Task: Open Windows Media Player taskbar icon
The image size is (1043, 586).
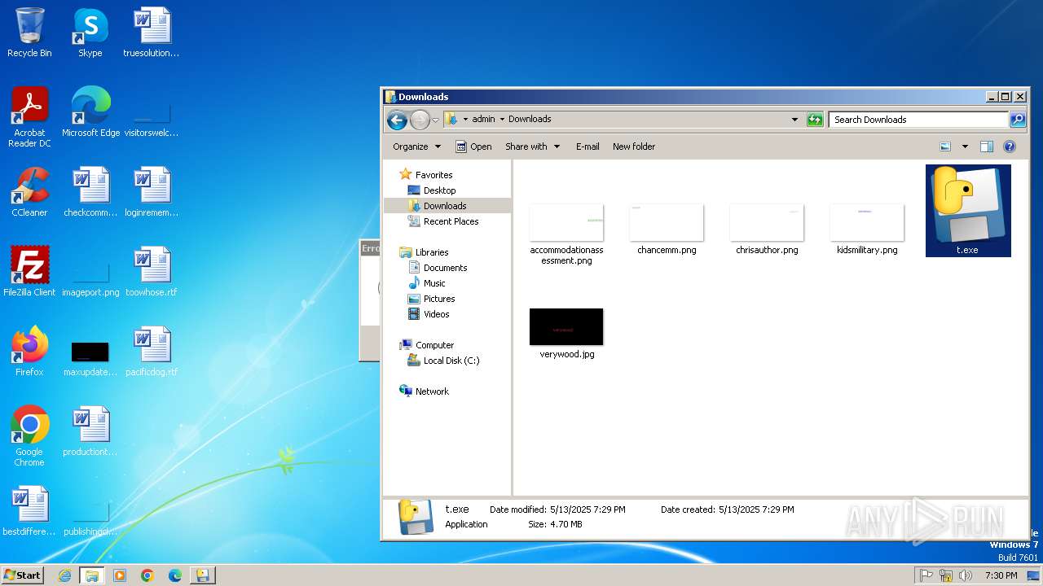Action: pos(120,575)
